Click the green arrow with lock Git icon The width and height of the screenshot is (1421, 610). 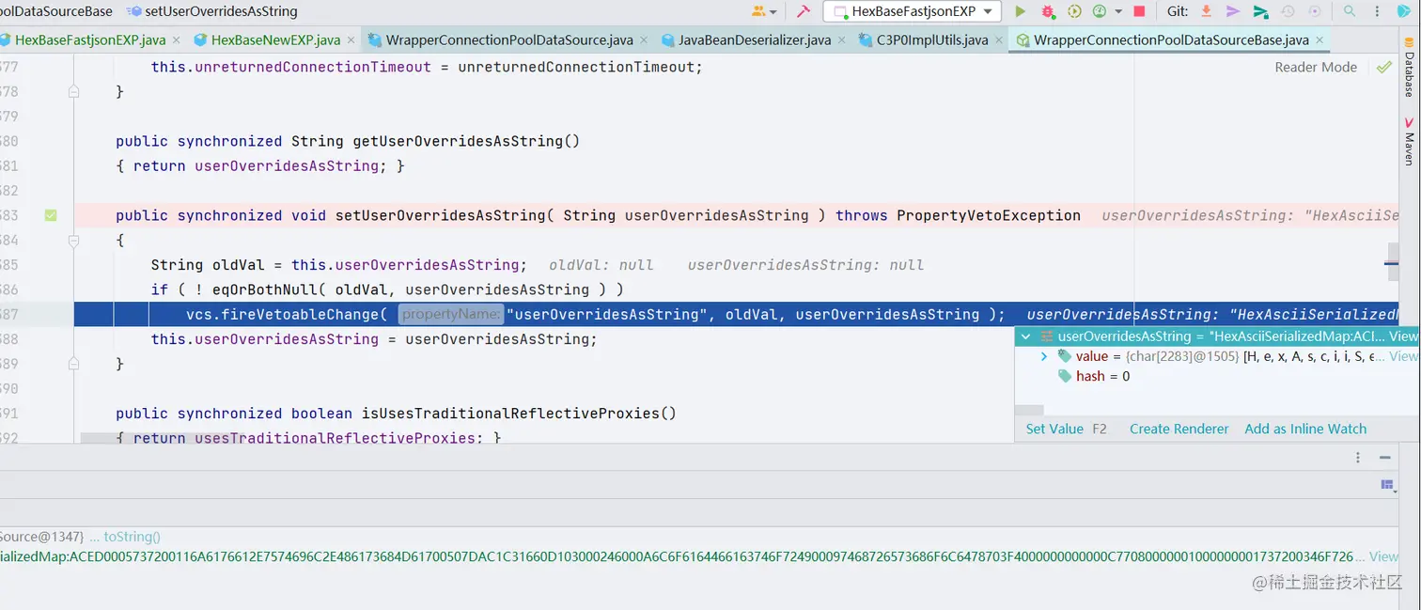coord(1261,11)
